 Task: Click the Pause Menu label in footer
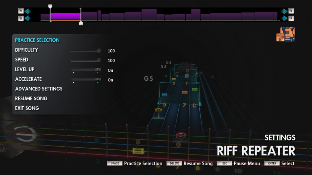(247, 163)
